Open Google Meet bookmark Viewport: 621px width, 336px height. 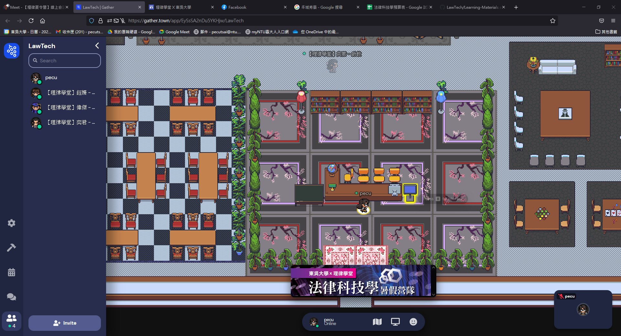(x=174, y=32)
